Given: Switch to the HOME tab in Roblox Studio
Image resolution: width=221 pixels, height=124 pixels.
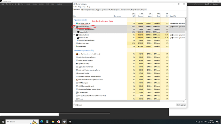Looking at the screenshot, I should point(28,4).
